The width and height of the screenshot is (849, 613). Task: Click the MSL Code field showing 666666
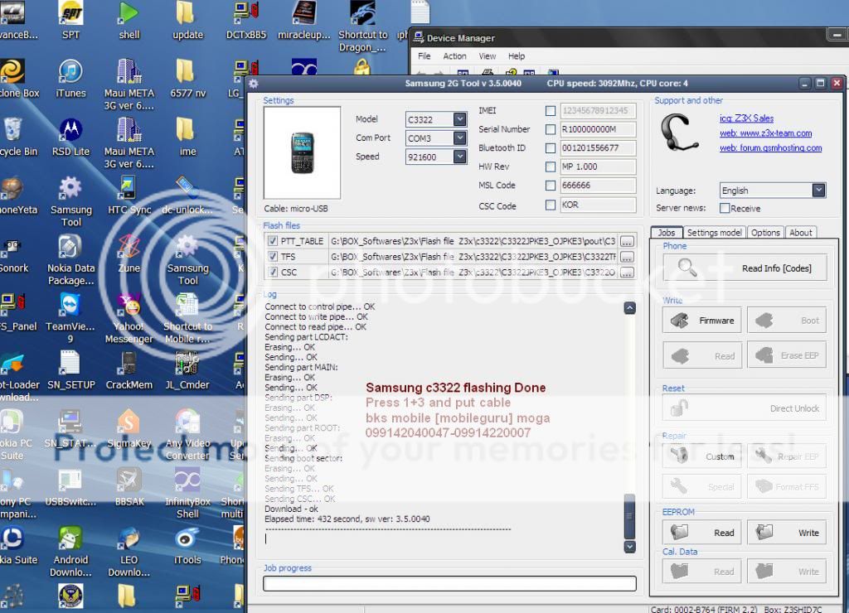pyautogui.click(x=598, y=186)
